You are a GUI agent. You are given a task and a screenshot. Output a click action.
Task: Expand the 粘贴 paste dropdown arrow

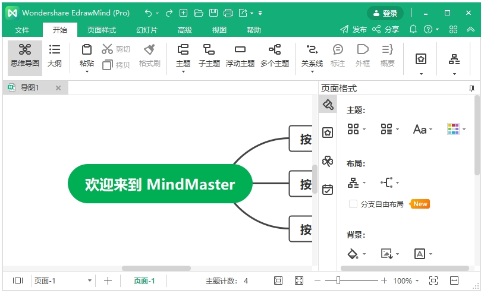coord(87,72)
